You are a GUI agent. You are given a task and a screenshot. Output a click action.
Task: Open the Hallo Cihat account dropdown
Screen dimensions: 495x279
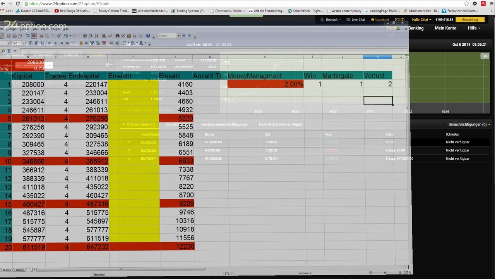point(421,19)
